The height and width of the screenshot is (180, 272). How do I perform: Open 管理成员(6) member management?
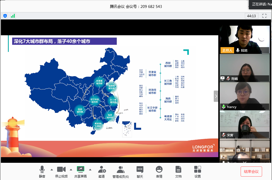point(121,172)
